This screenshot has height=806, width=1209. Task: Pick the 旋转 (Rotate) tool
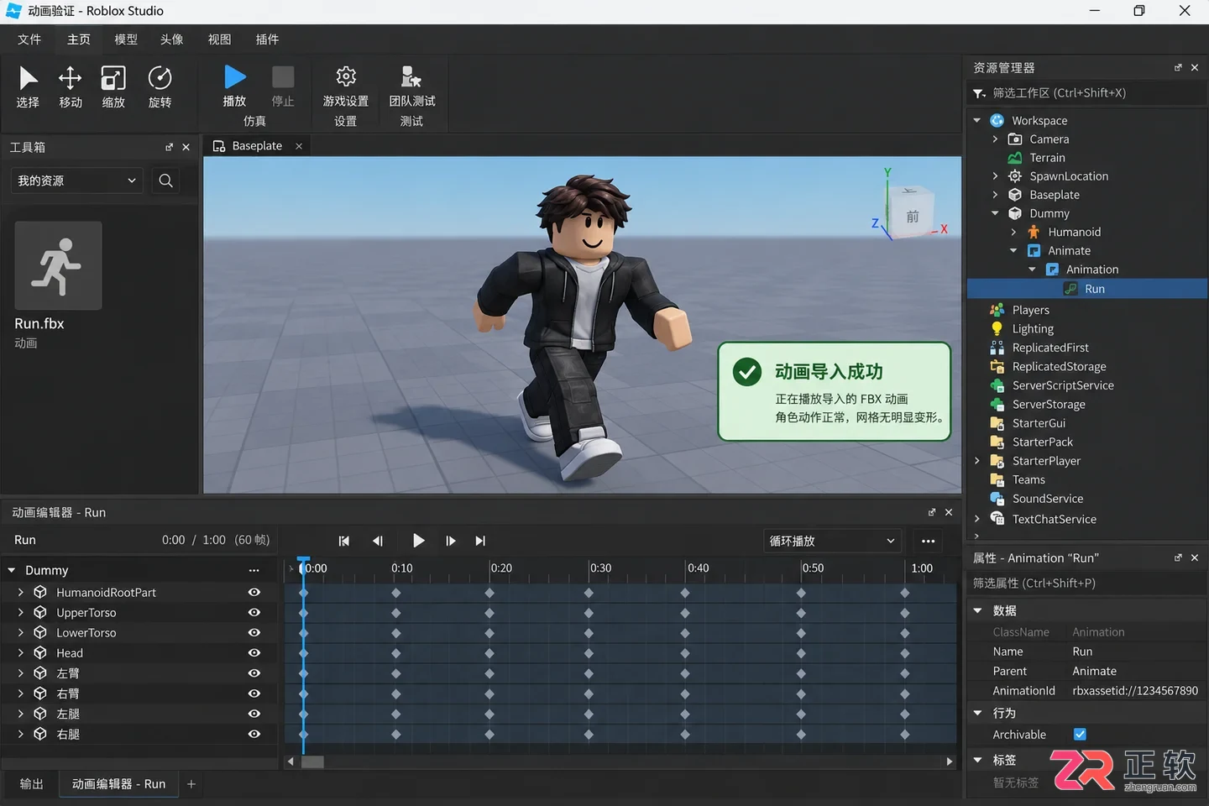coord(160,87)
